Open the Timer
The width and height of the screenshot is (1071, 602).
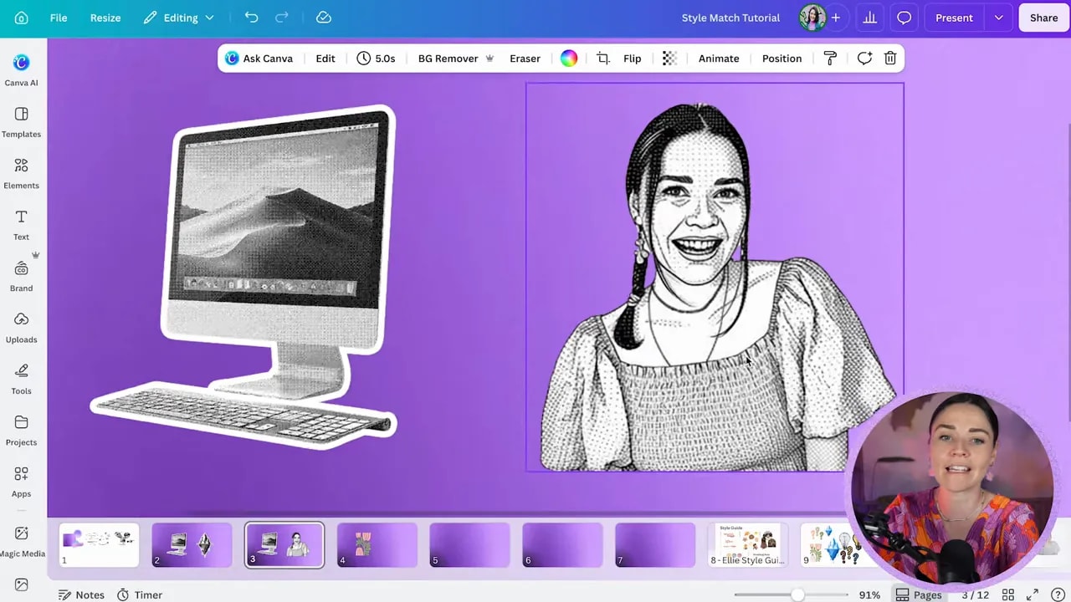(x=139, y=594)
